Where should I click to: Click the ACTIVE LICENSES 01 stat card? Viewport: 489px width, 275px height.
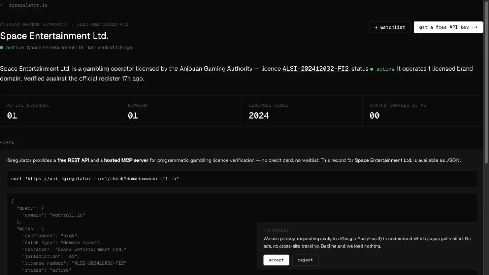pos(61,111)
